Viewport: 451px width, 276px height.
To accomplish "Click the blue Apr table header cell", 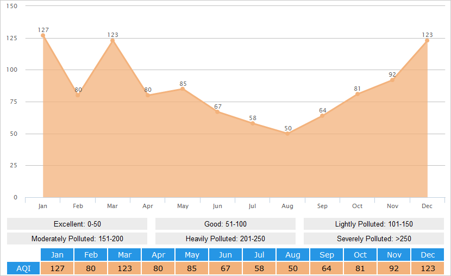I will coord(158,255).
